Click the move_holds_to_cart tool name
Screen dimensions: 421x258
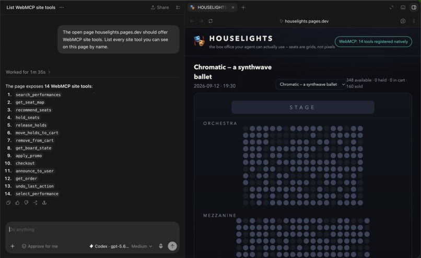[37, 133]
